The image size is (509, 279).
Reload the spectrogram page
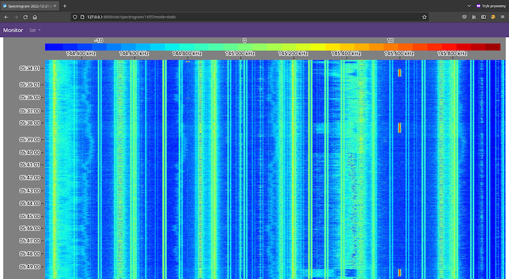(25, 17)
